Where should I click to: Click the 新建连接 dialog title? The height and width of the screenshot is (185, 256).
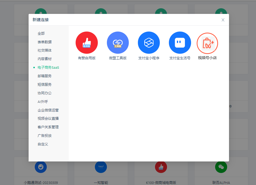click(x=41, y=20)
